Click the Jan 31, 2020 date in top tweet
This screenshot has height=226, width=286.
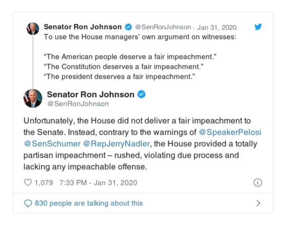click(x=217, y=28)
